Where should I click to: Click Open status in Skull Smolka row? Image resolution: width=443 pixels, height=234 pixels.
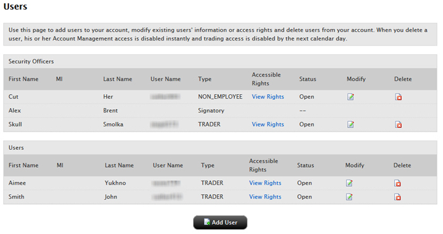click(x=306, y=124)
